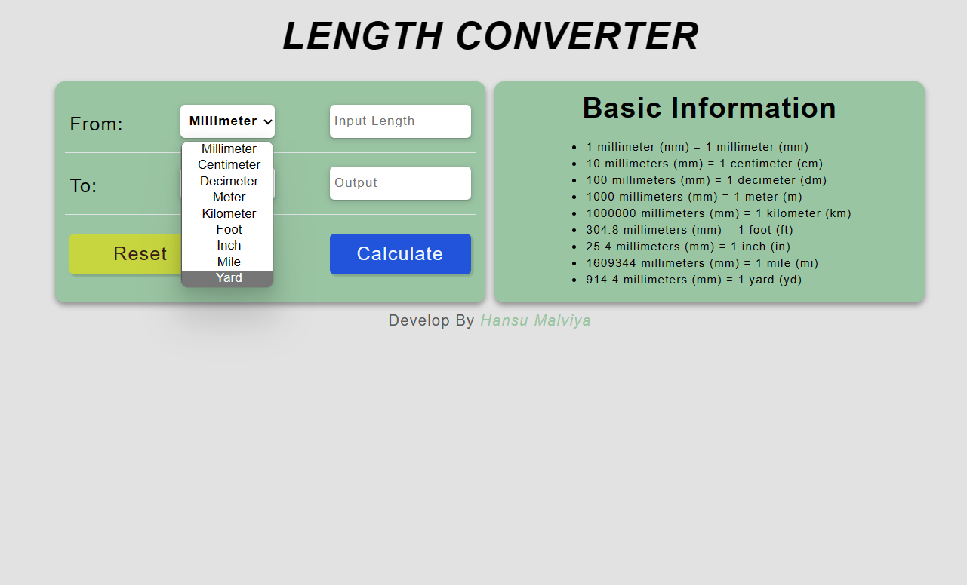Open the Hansu Malviya developer link
This screenshot has width=967, height=585.
(x=535, y=320)
